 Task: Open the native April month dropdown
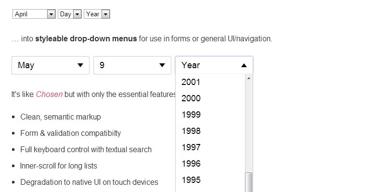click(x=34, y=14)
